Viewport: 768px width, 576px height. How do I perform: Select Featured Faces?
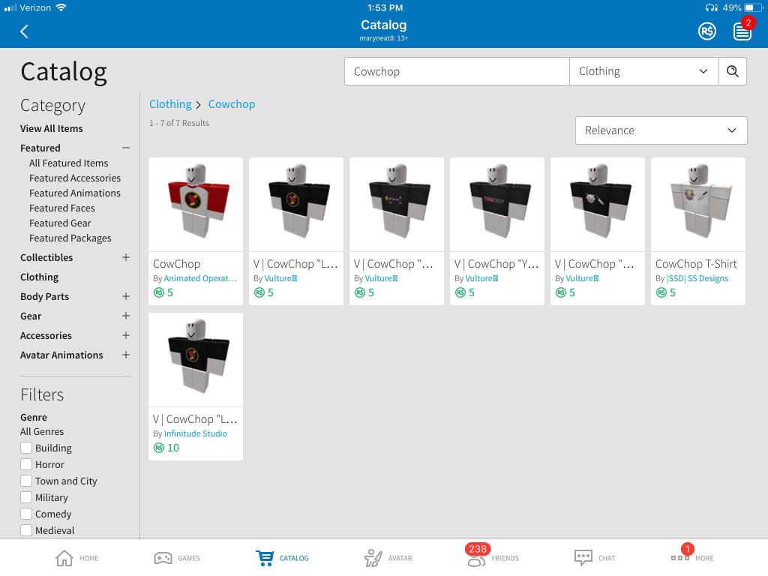pos(62,208)
